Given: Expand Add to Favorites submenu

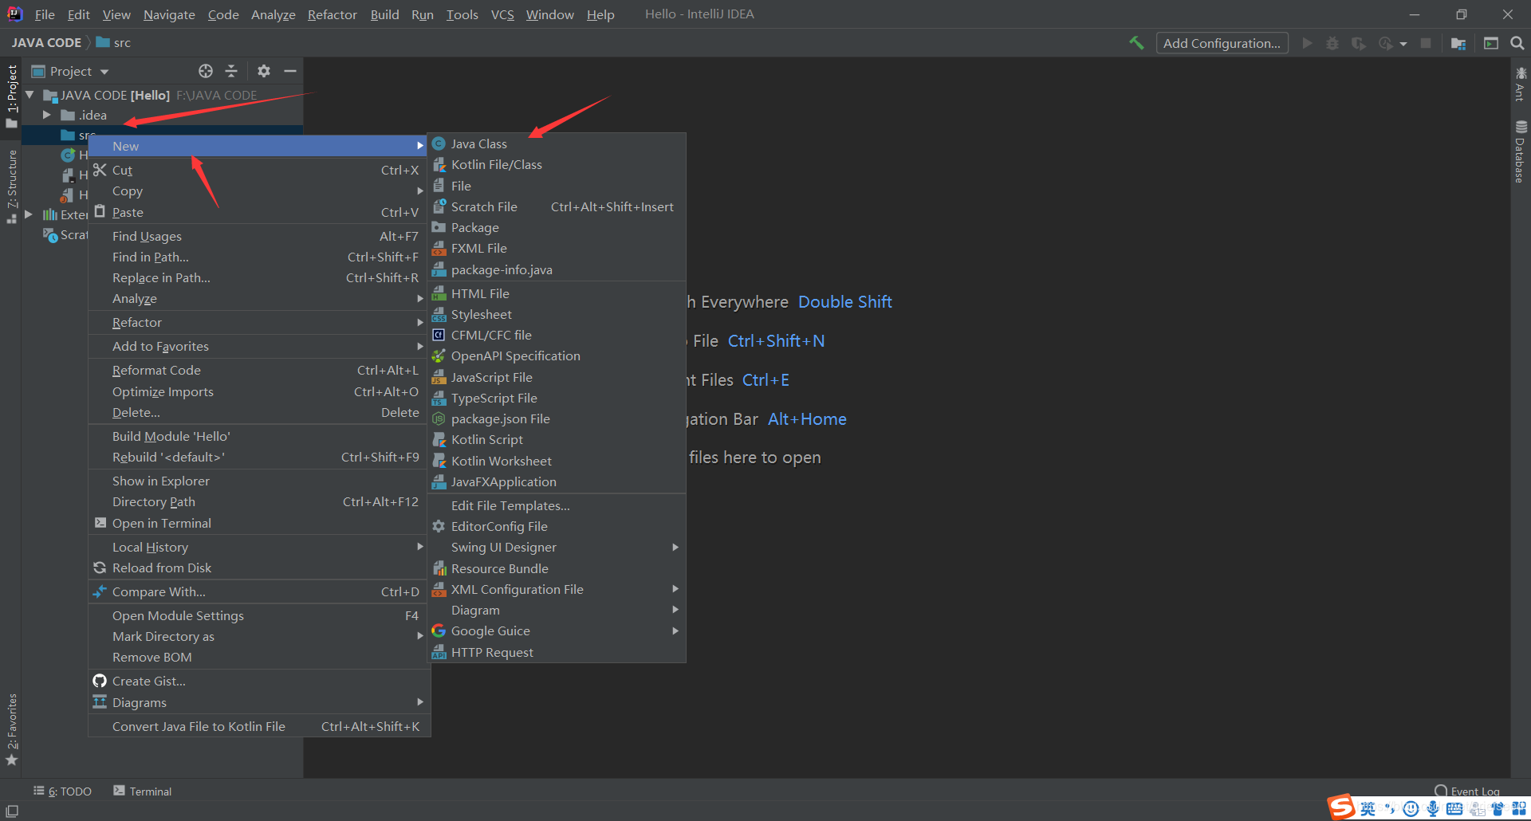Looking at the screenshot, I should (x=259, y=346).
